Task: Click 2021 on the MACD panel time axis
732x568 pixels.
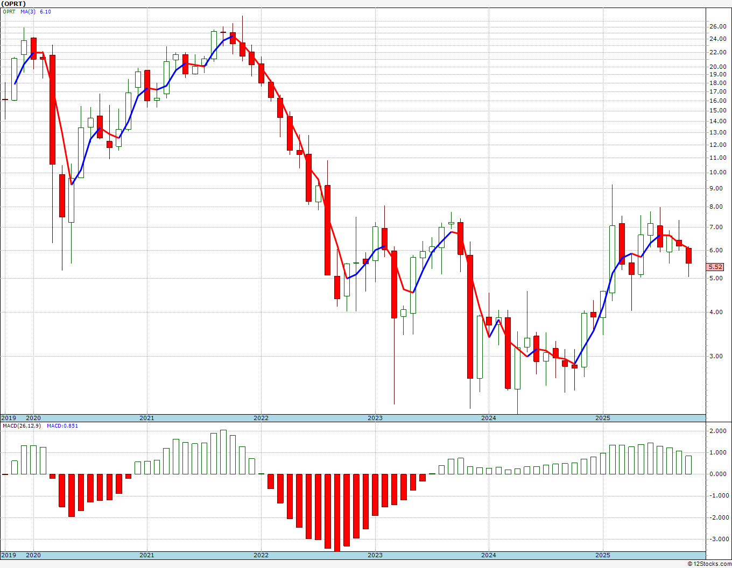Action: pyautogui.click(x=147, y=556)
